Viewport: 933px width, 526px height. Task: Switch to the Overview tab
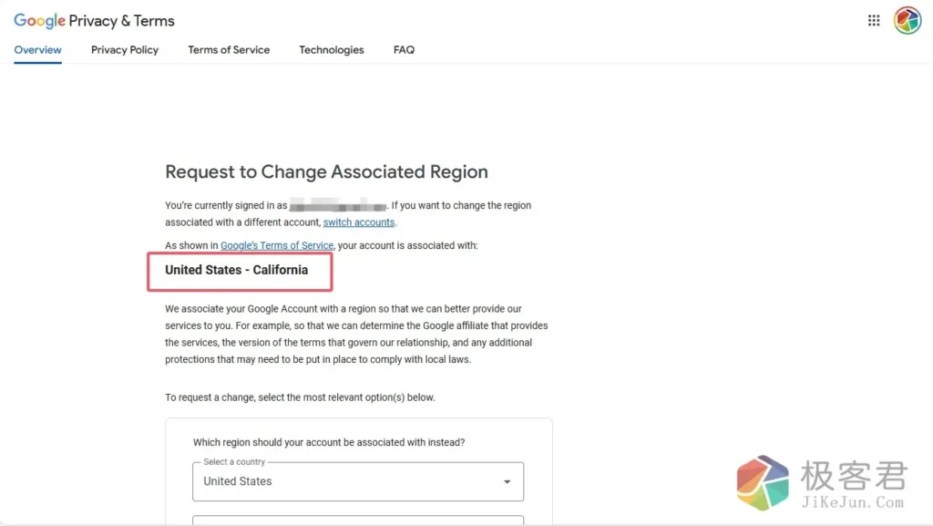pyautogui.click(x=38, y=50)
